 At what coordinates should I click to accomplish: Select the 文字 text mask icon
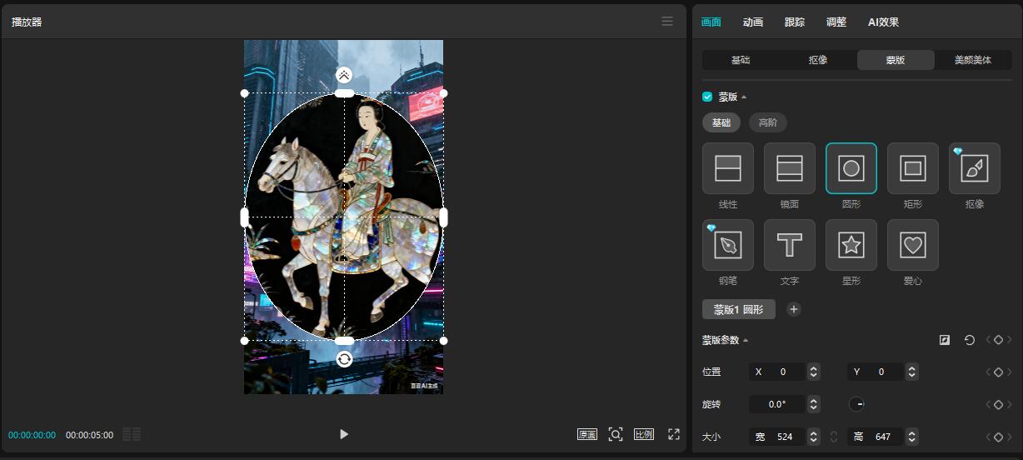click(x=790, y=245)
